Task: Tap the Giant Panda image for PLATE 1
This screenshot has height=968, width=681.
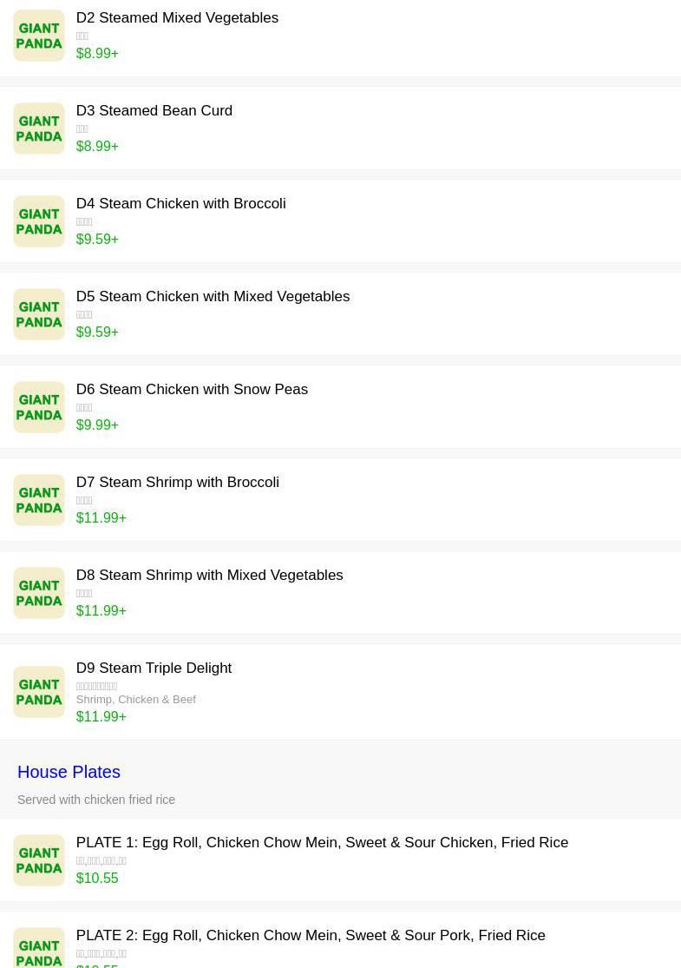Action: click(x=39, y=860)
